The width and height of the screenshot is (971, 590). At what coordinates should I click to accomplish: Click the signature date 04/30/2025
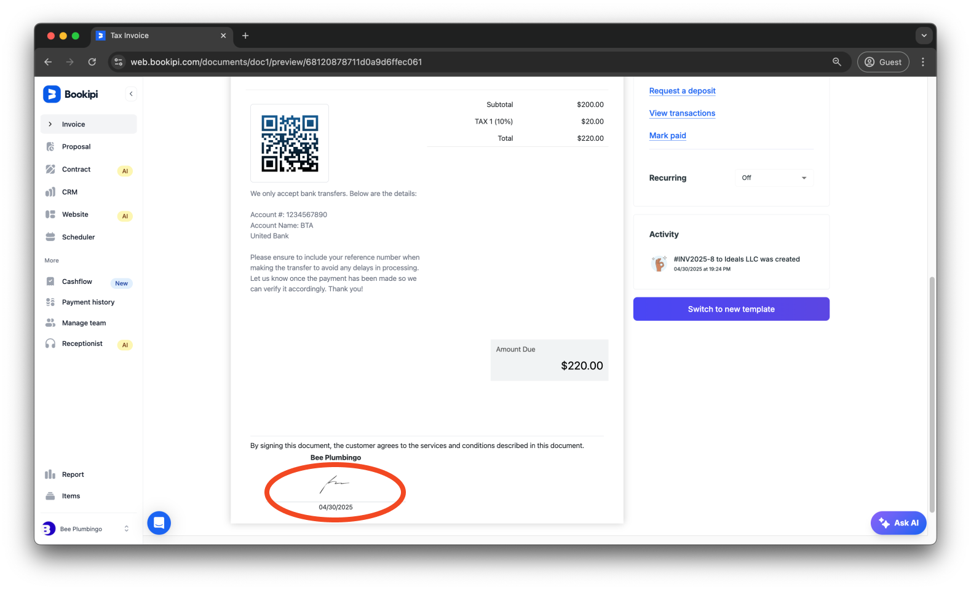336,508
